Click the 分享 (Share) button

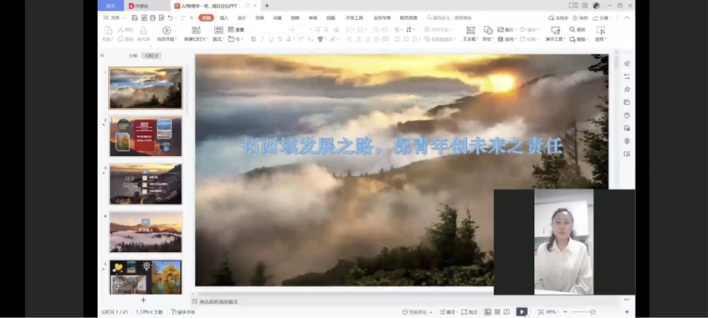point(601,18)
